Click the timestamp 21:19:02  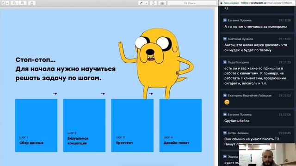pos(285,39)
